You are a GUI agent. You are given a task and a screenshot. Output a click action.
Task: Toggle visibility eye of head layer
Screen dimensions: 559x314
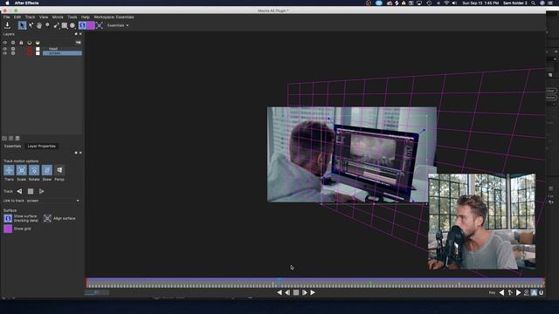5,49
